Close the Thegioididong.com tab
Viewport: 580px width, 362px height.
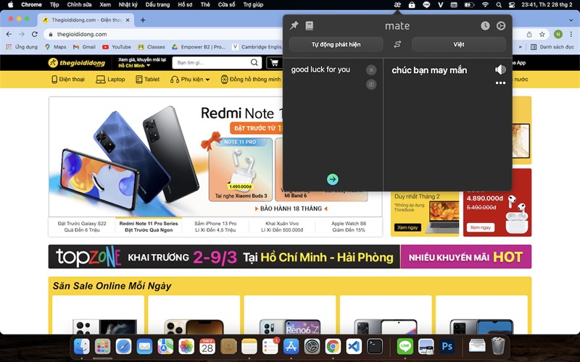(x=128, y=20)
